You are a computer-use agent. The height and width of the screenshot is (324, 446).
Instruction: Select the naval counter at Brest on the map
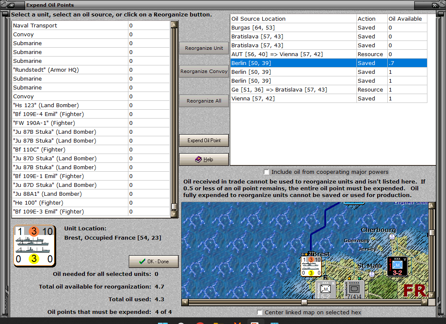pos(311,266)
